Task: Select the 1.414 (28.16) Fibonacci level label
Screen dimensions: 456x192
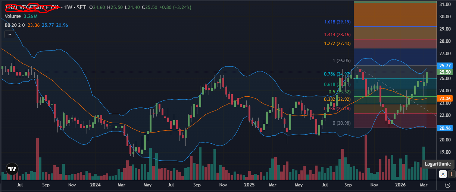Action: tap(337, 35)
